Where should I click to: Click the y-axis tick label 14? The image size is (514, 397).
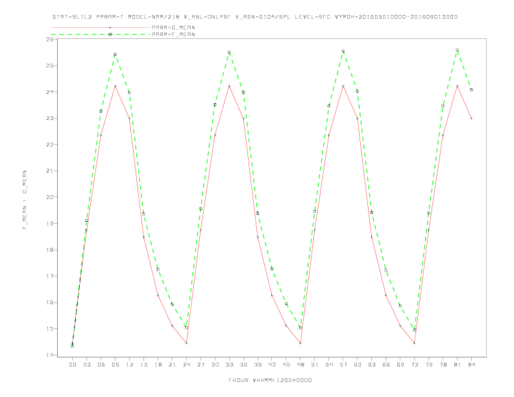coord(50,355)
